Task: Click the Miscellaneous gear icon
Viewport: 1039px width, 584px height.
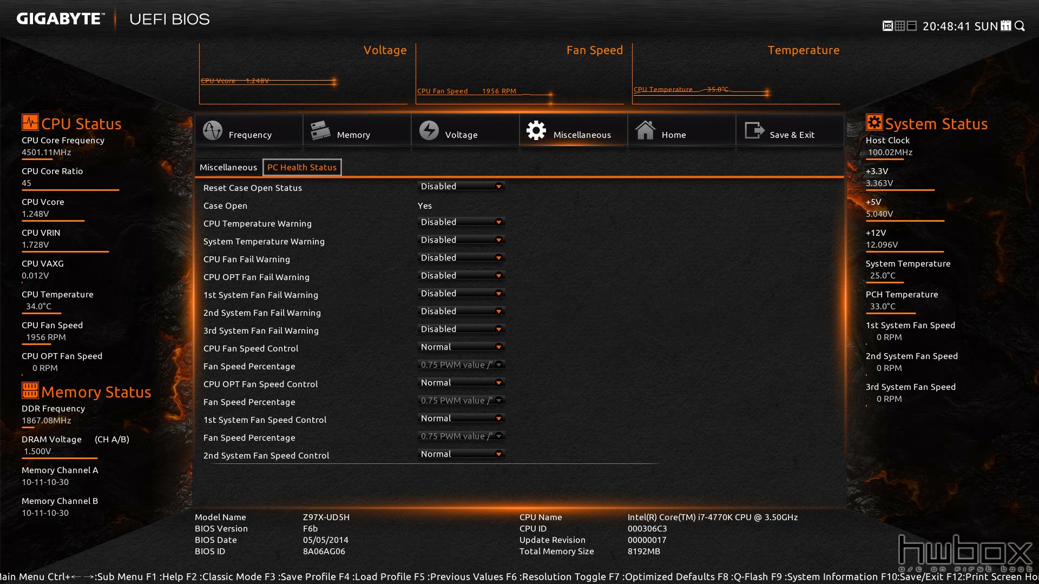Action: tap(536, 130)
